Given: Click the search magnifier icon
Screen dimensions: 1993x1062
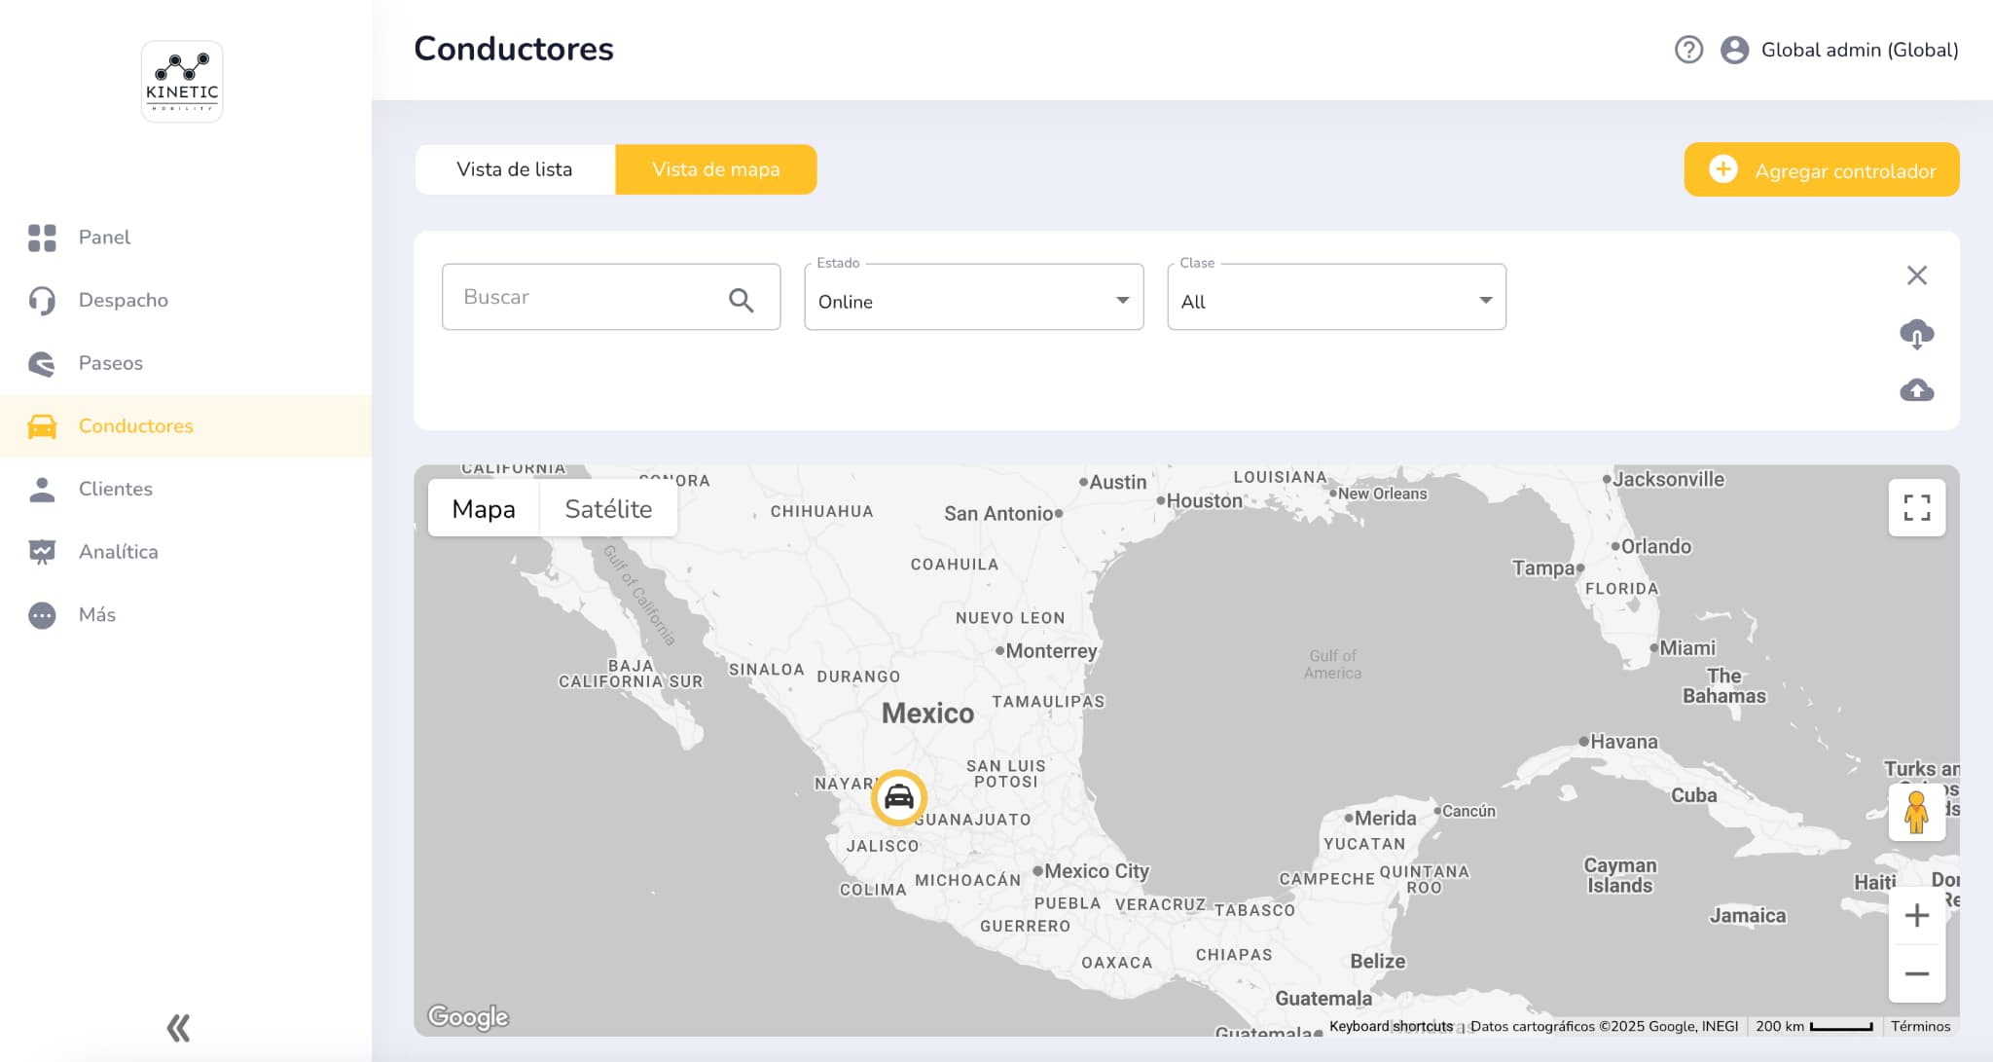Looking at the screenshot, I should (741, 300).
